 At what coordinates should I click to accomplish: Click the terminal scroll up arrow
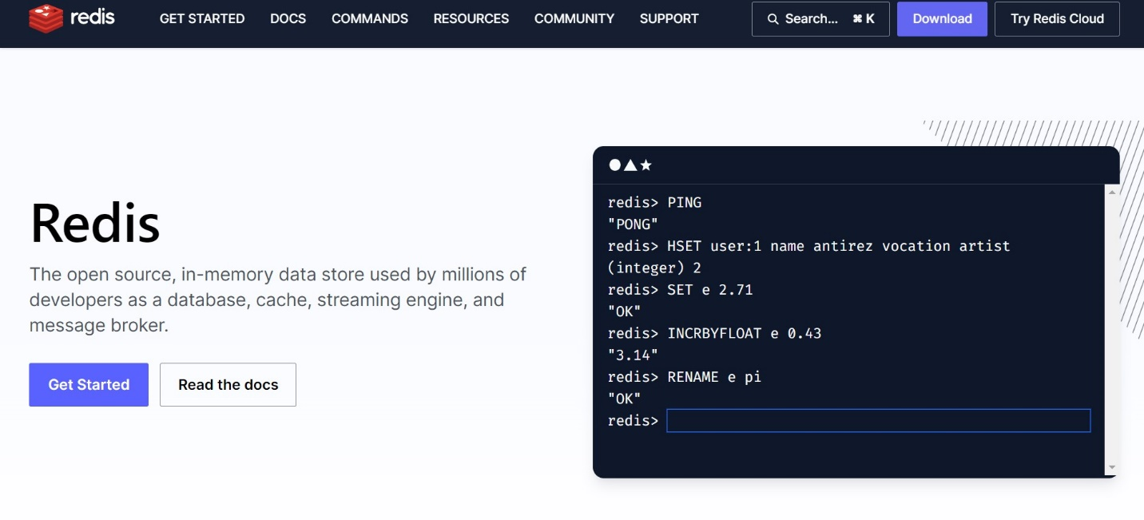coord(1111,192)
